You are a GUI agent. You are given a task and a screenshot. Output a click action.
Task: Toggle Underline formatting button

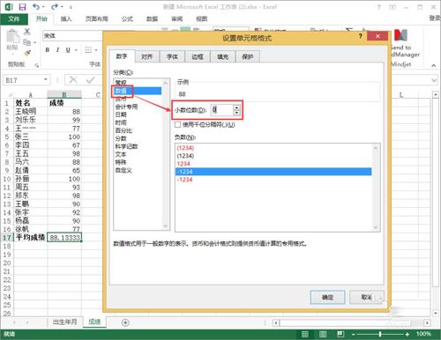click(x=68, y=50)
